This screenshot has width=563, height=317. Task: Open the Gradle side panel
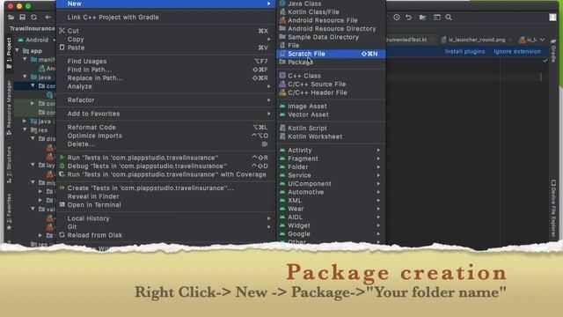(x=553, y=51)
